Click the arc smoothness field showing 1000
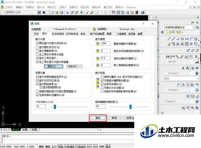 coord(106,44)
